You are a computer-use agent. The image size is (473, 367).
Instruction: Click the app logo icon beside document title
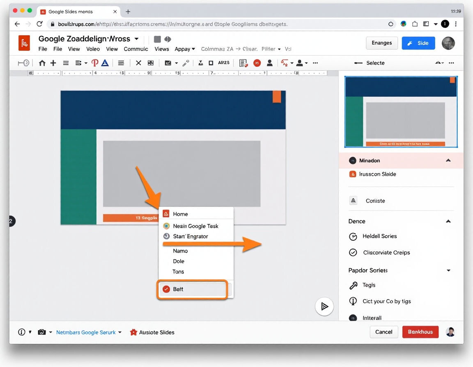click(x=24, y=43)
